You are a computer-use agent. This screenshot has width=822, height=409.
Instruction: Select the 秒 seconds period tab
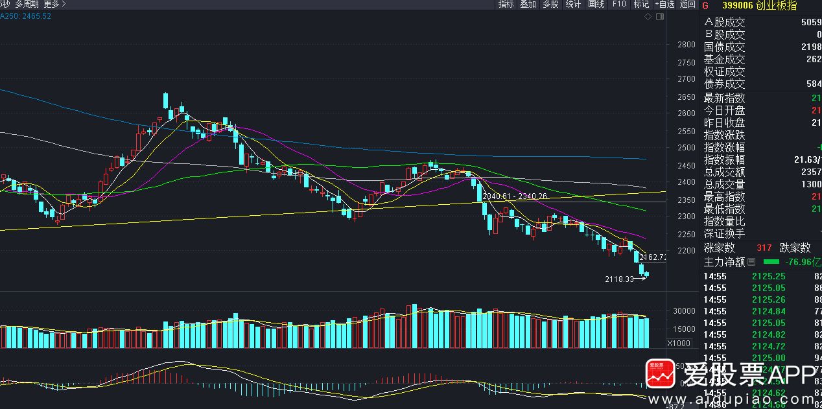pos(5,5)
